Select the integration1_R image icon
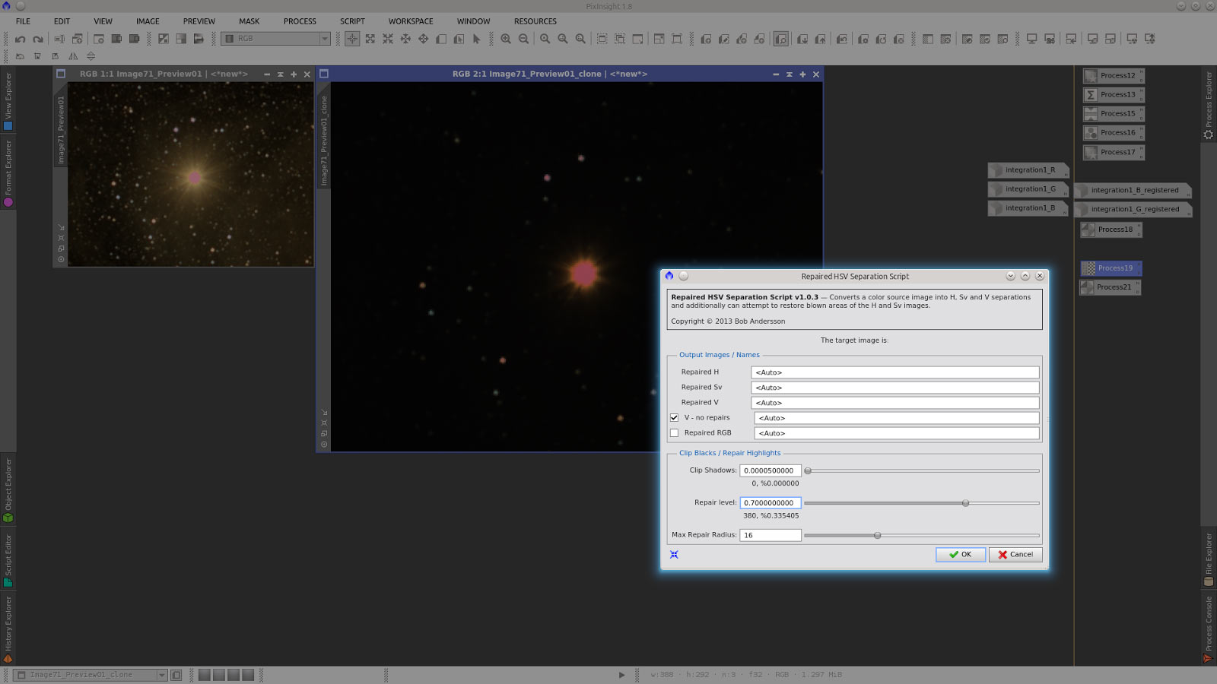This screenshot has width=1217, height=684. 1028,170
